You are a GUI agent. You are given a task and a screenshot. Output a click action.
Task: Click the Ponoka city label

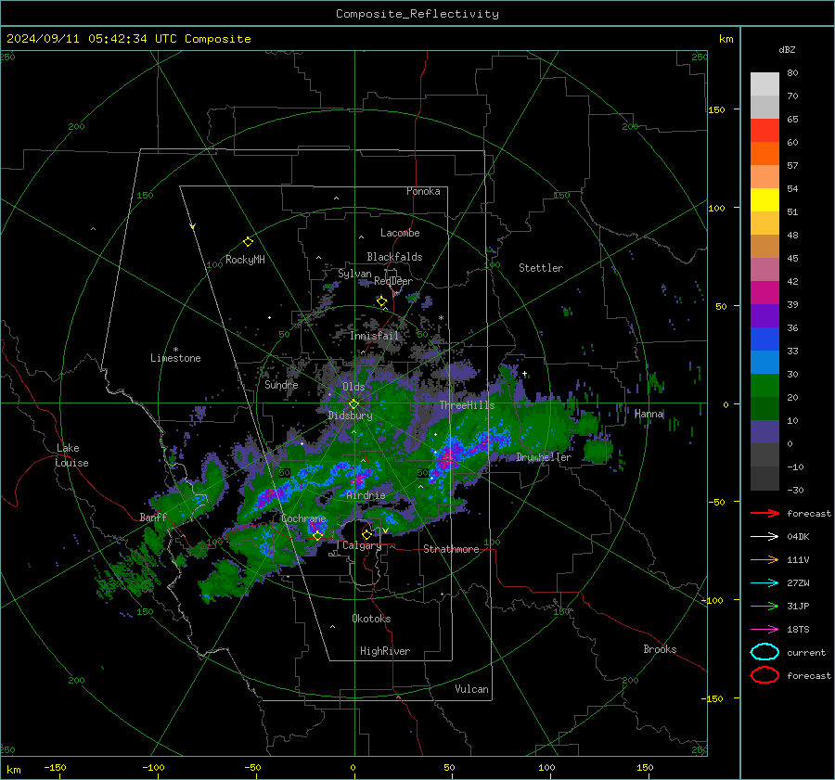(x=423, y=191)
